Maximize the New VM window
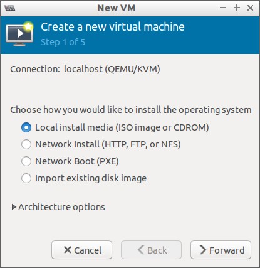Image resolution: width=260 pixels, height=268 pixels. [237, 8]
